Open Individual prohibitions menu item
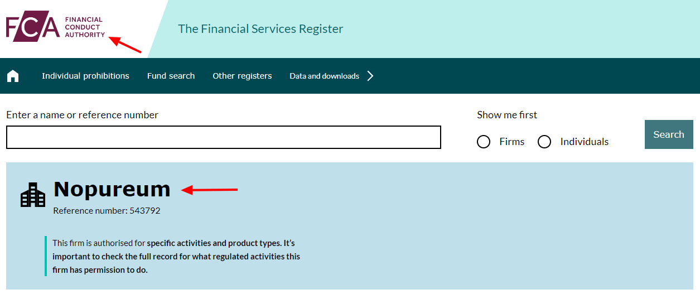Viewport: 700px width, 294px height. click(85, 76)
